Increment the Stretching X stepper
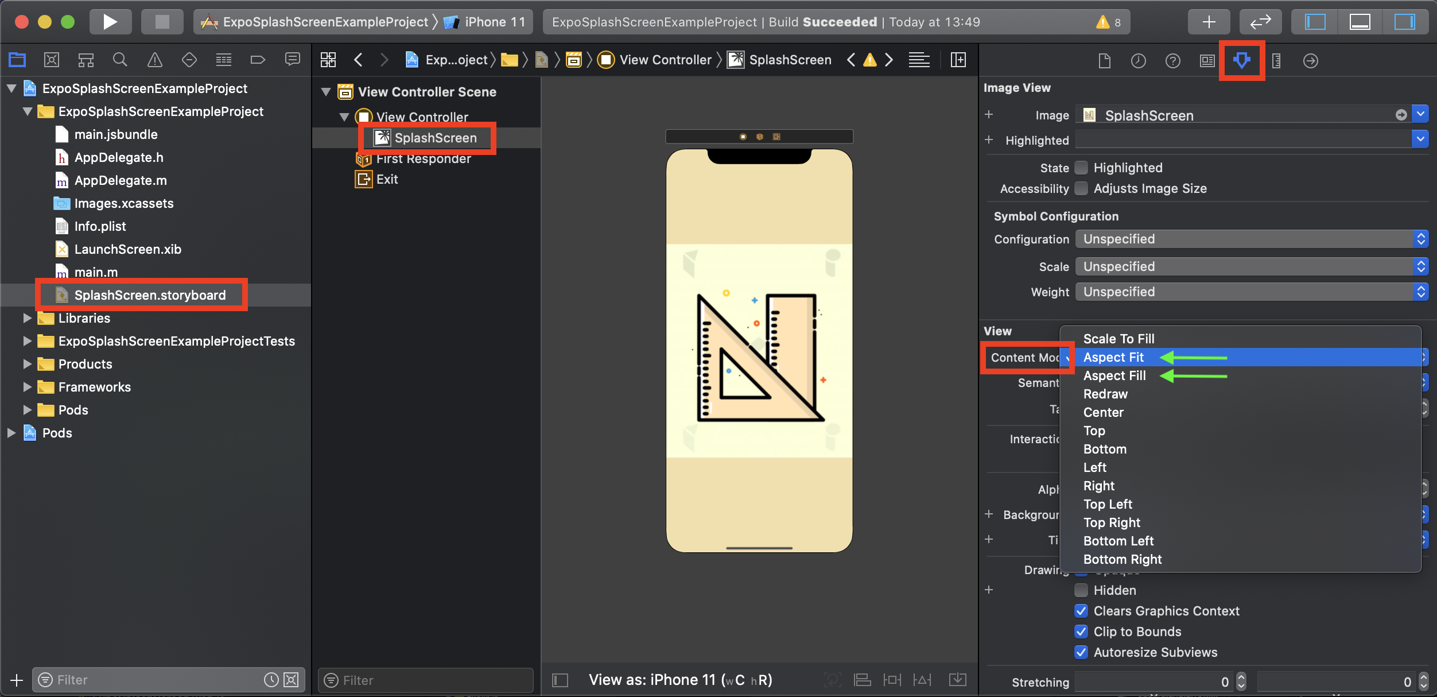 (x=1241, y=677)
